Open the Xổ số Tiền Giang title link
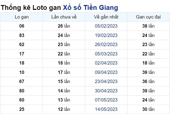This screenshot has height=114, width=171. [90, 8]
